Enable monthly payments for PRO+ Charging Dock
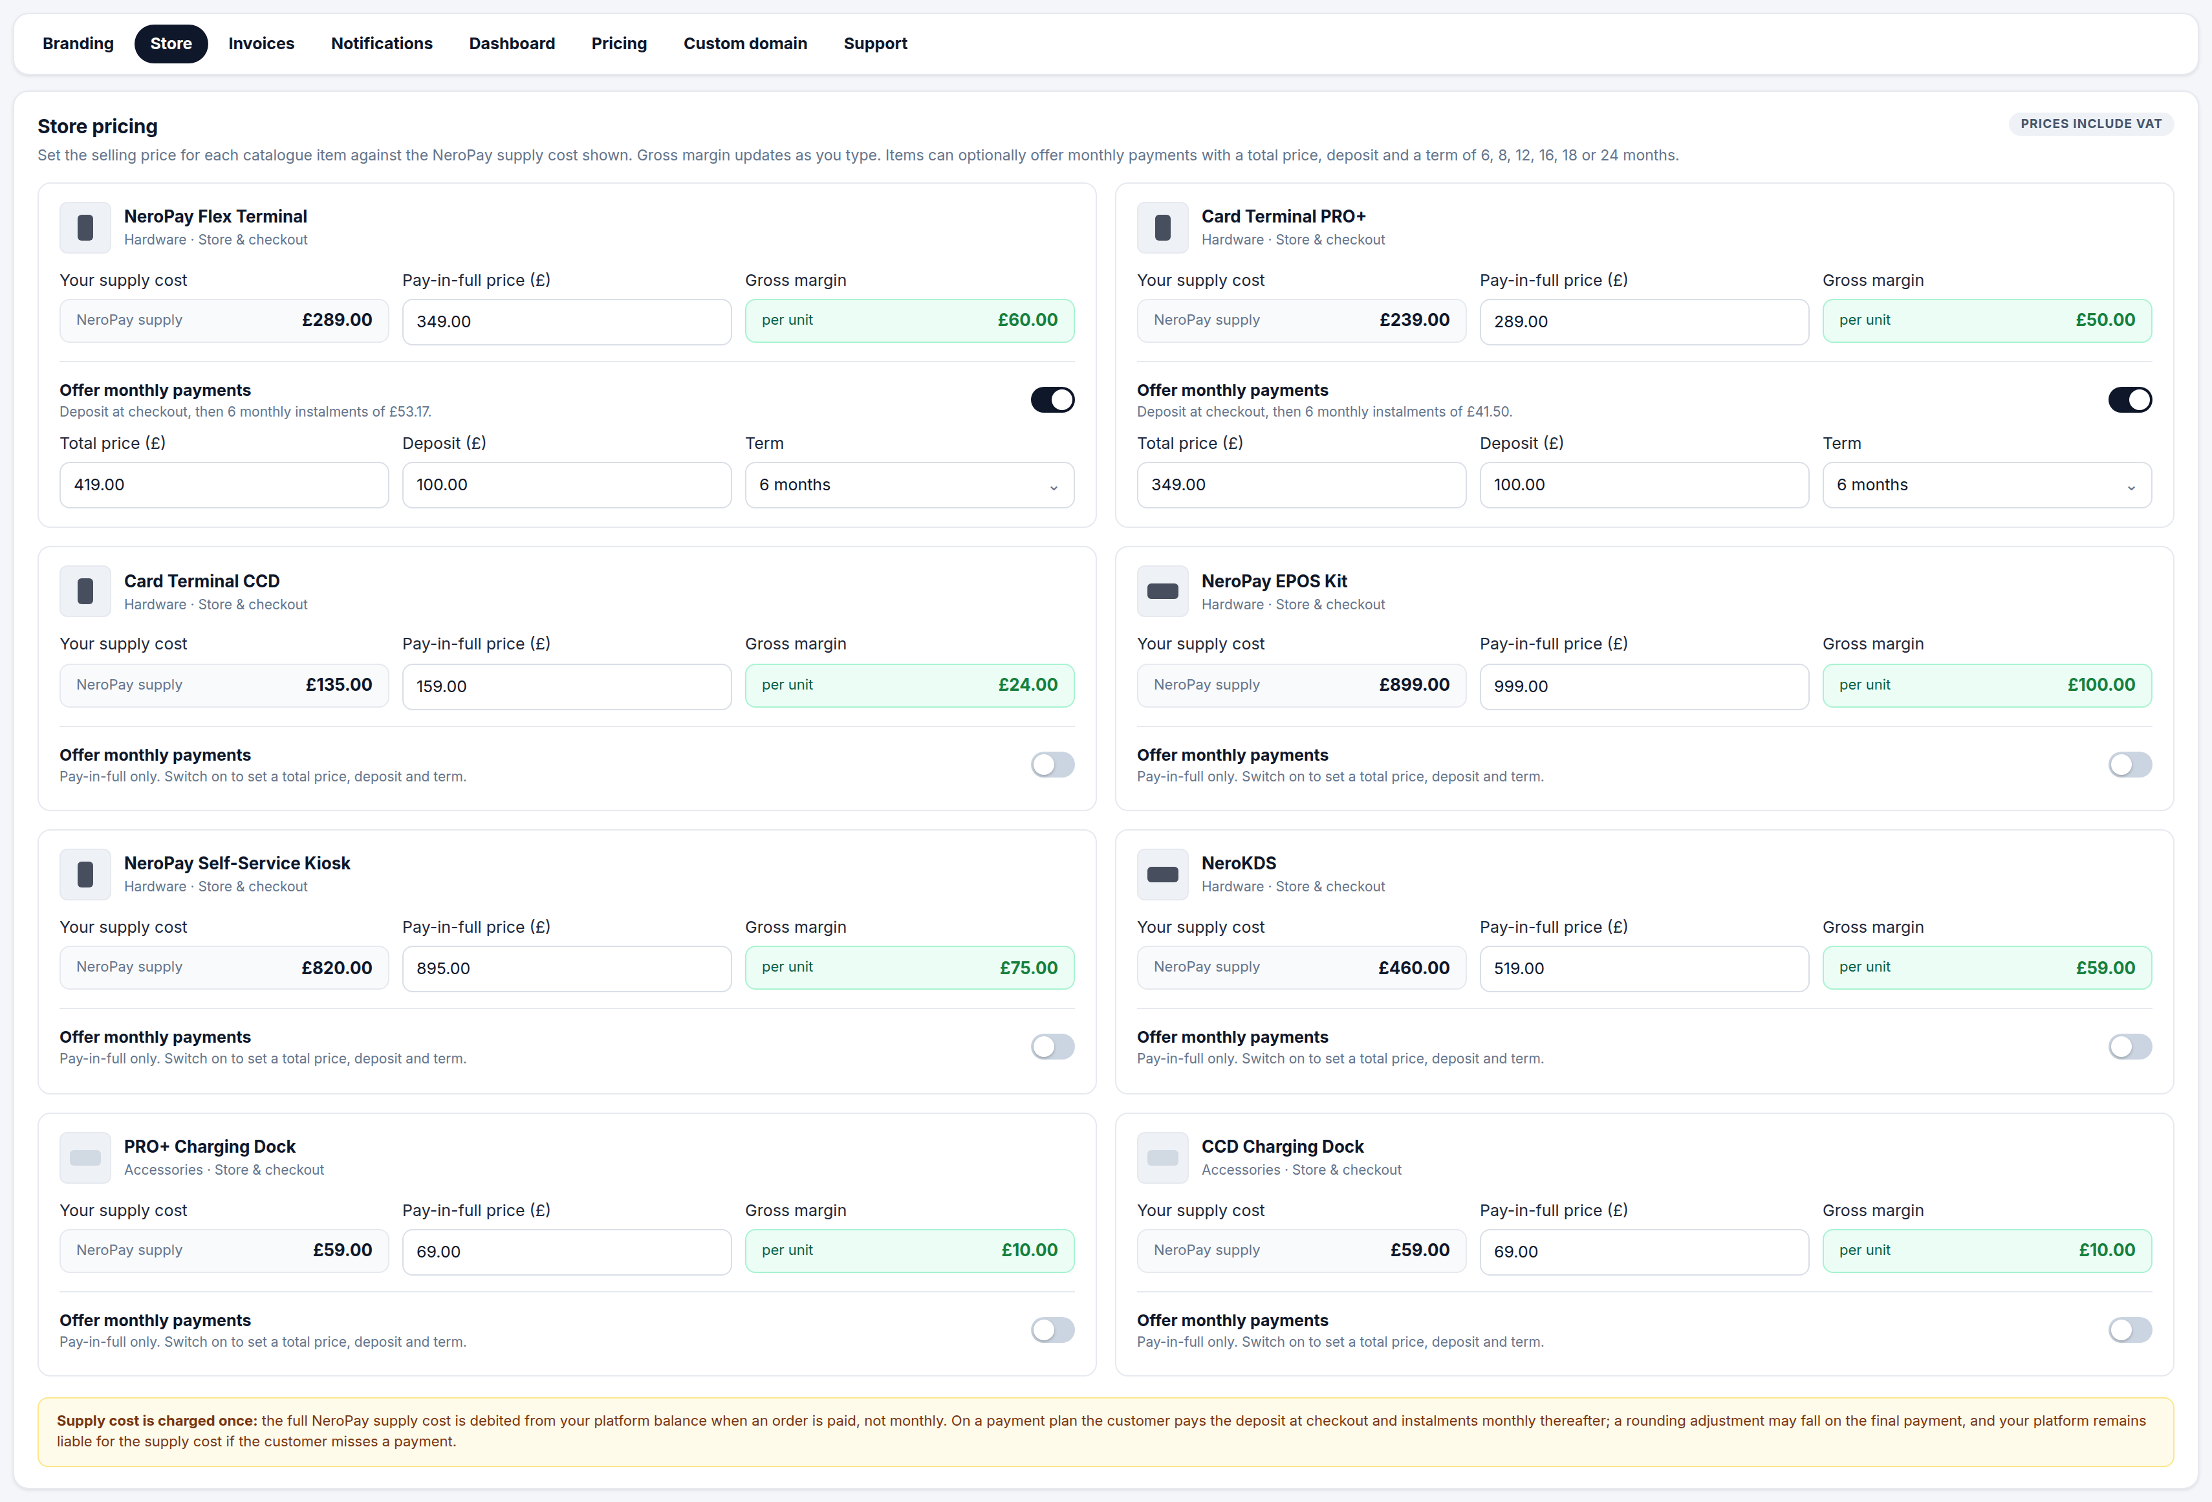 coord(1052,1330)
